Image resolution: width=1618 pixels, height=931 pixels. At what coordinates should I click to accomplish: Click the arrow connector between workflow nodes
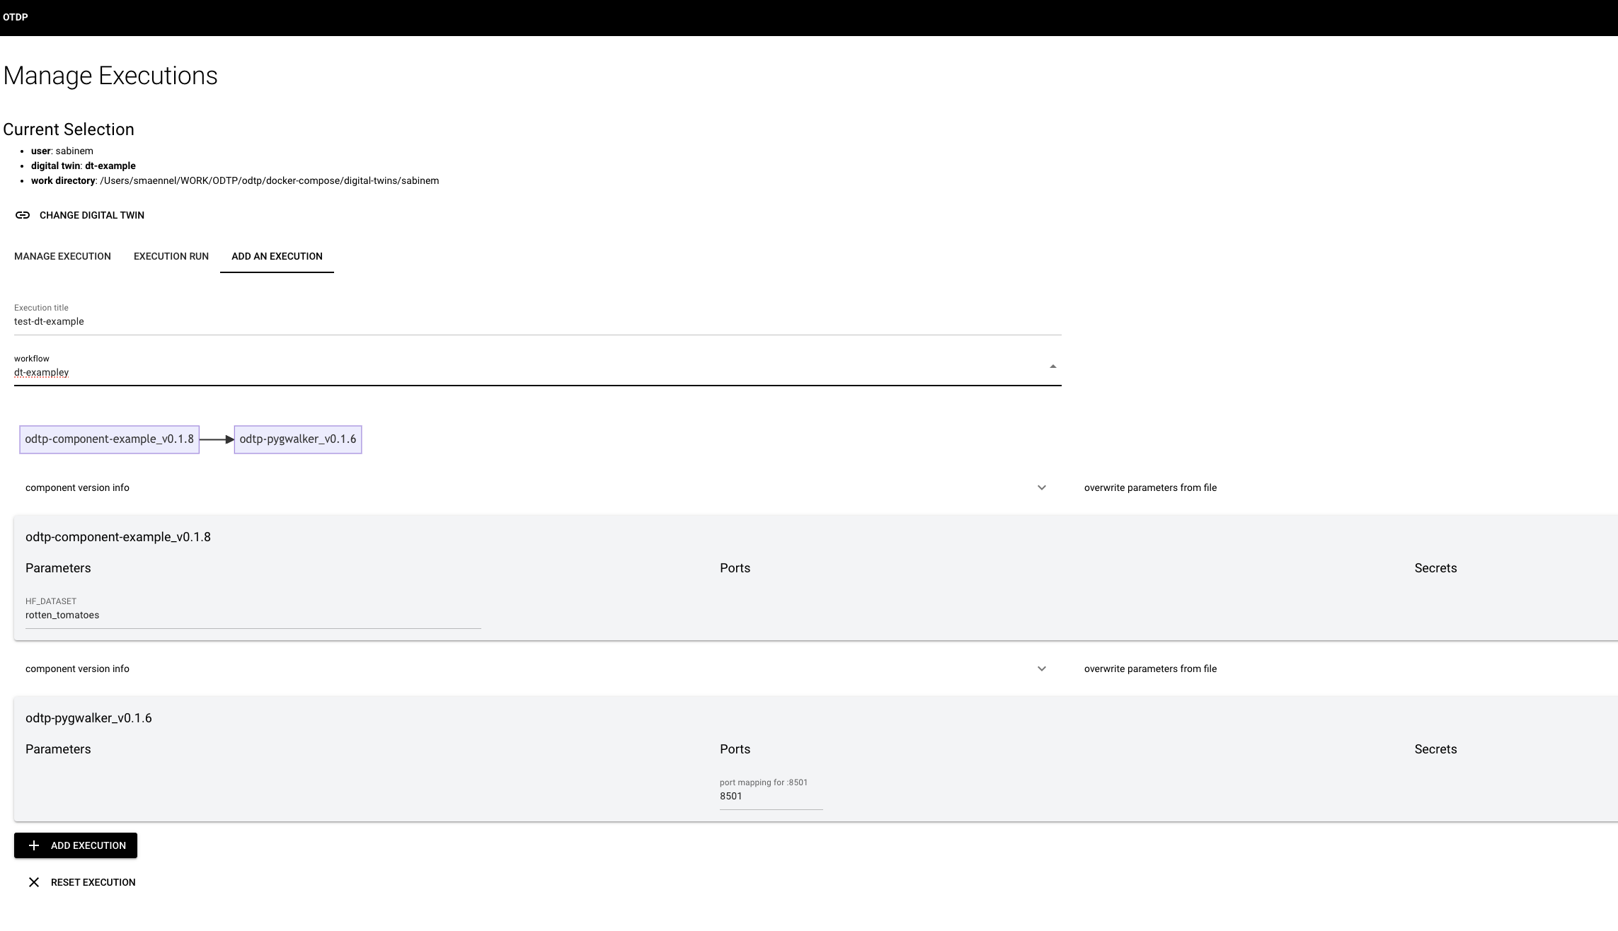click(x=217, y=439)
